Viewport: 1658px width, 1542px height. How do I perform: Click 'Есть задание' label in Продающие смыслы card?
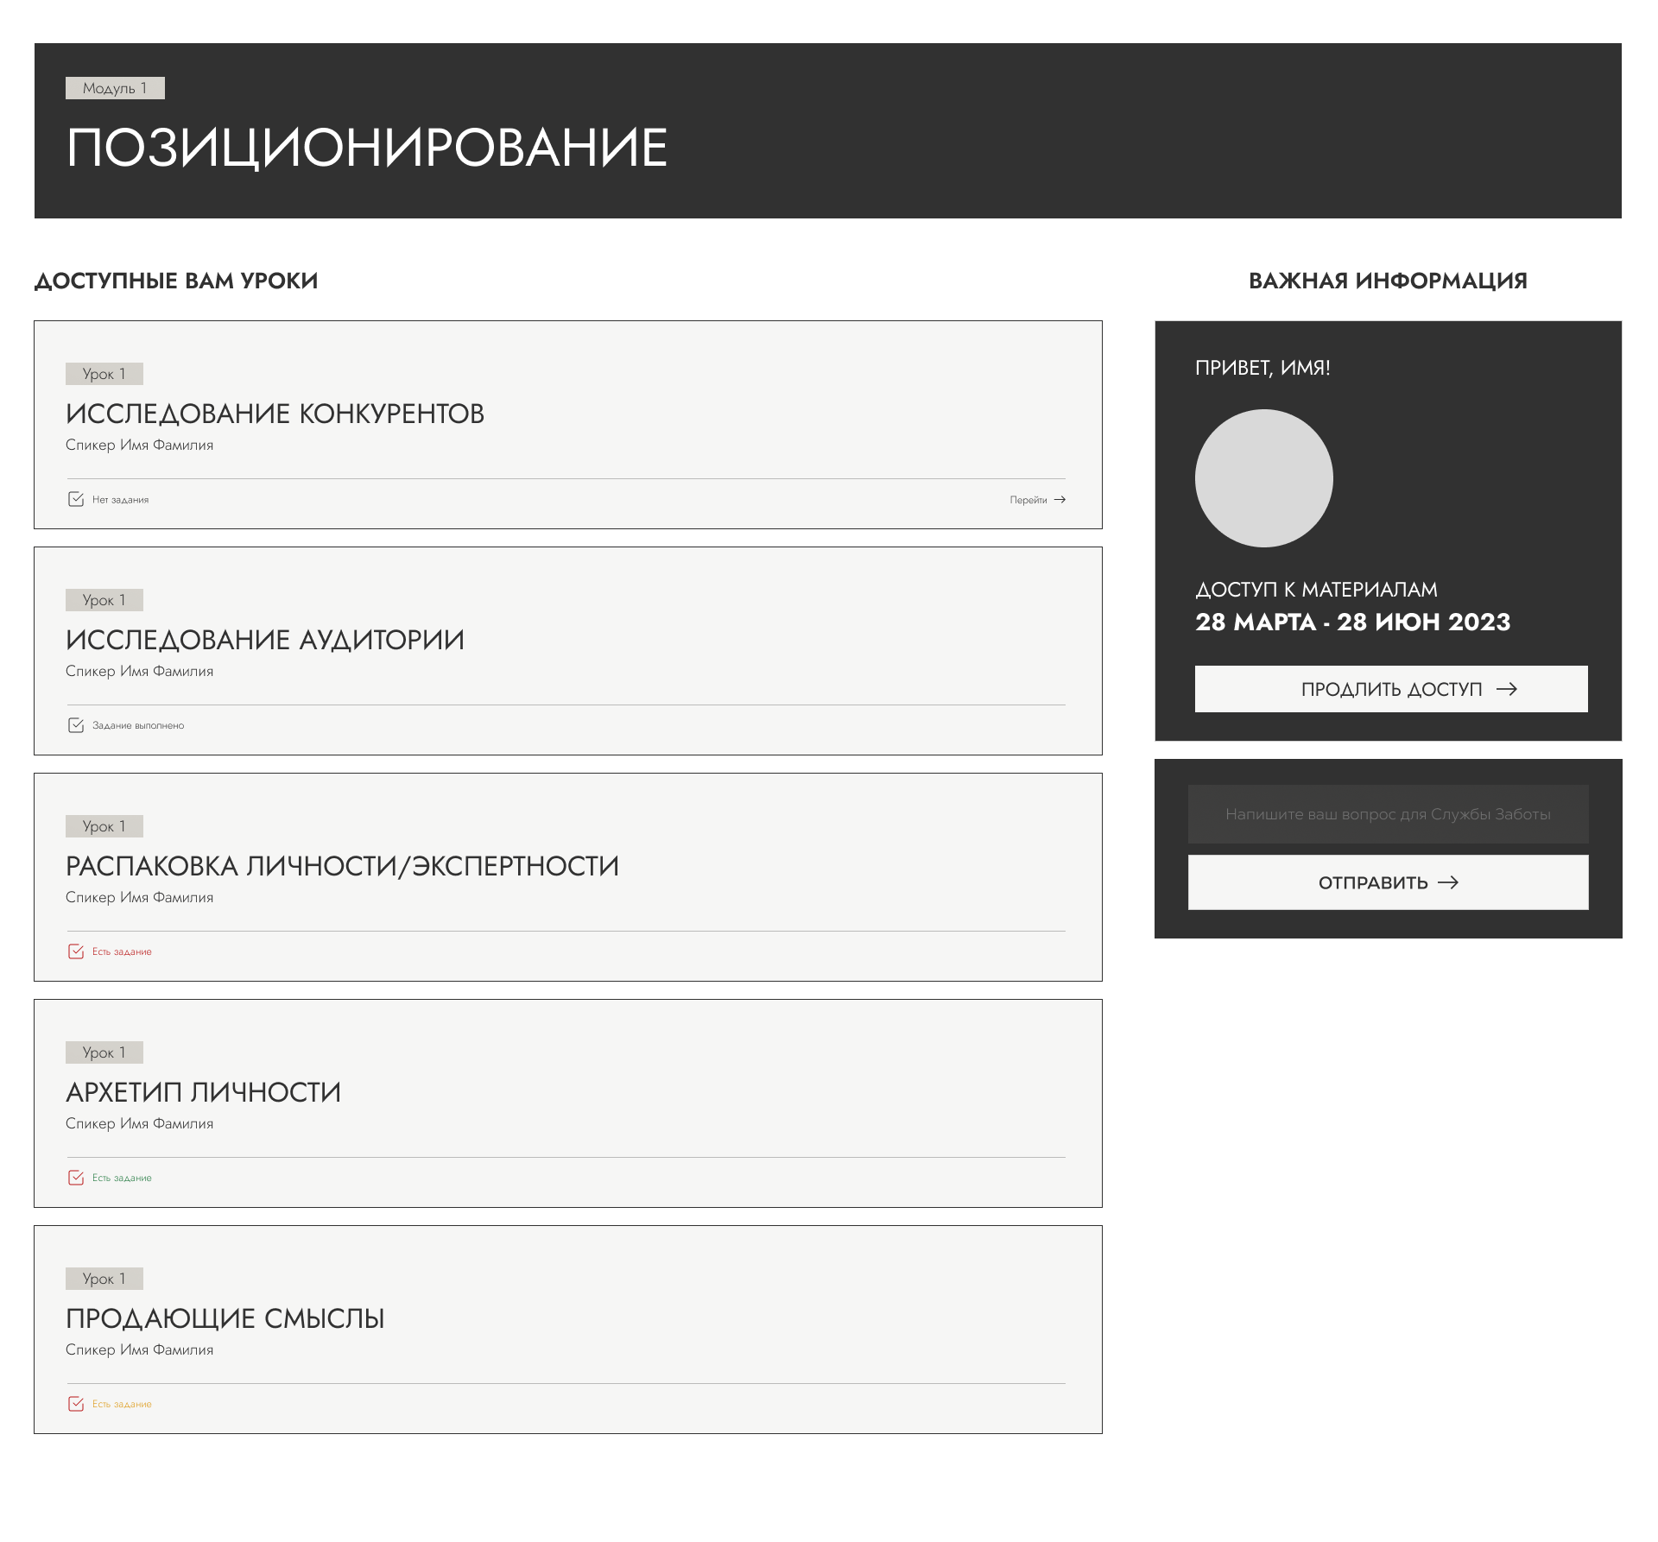pyautogui.click(x=122, y=1404)
